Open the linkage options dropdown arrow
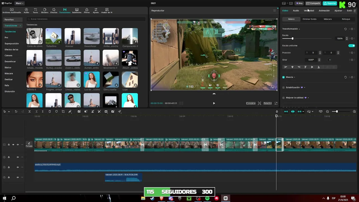 tap(303, 111)
